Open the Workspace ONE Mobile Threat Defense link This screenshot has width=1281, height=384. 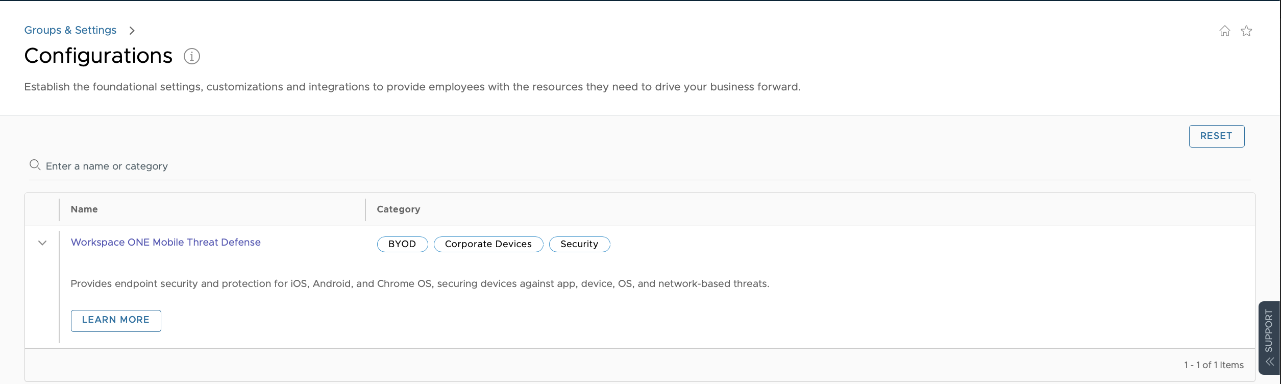click(x=165, y=242)
